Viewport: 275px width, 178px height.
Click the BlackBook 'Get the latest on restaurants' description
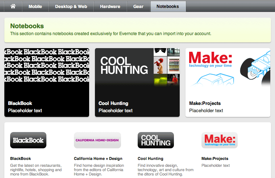[36, 170]
